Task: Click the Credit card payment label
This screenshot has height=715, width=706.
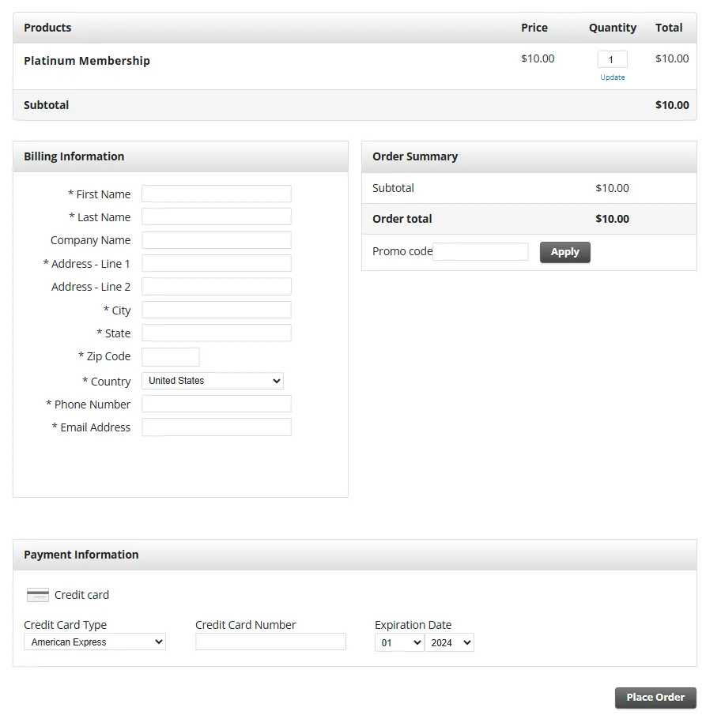Action: coord(81,595)
